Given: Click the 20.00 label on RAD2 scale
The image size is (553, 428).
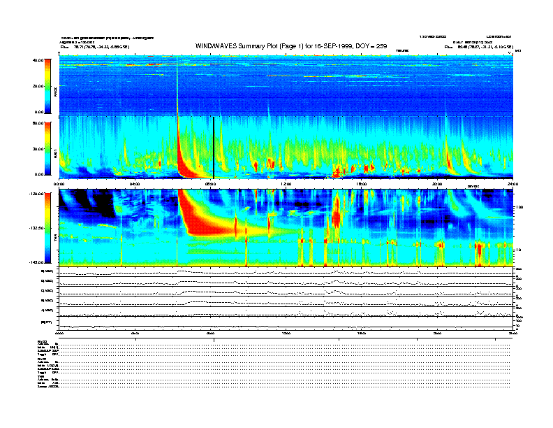Looking at the screenshot, I should point(38,86).
